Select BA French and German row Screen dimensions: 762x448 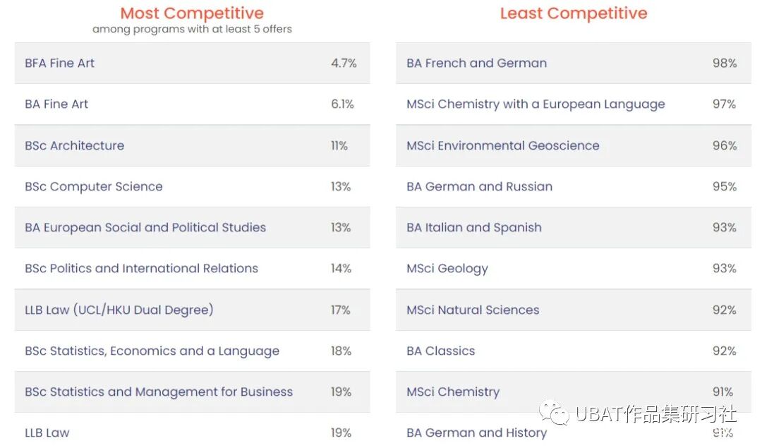(x=574, y=63)
